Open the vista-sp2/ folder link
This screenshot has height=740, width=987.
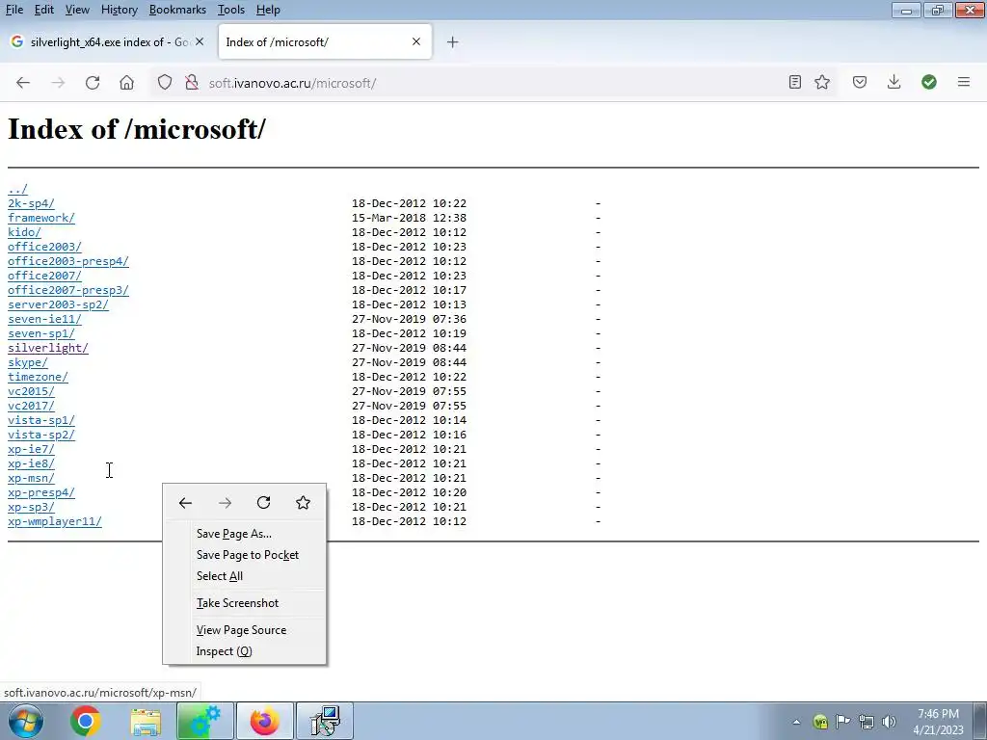tap(40, 435)
